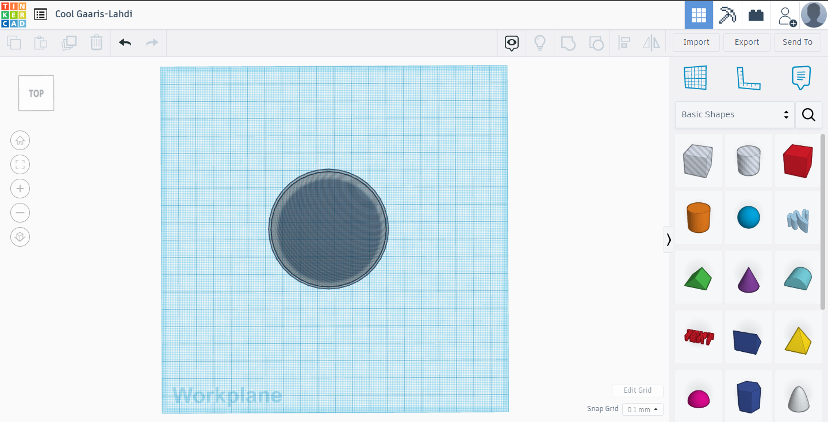The width and height of the screenshot is (828, 422).
Task: Collapse the shapes panel chevron
Action: (x=669, y=239)
